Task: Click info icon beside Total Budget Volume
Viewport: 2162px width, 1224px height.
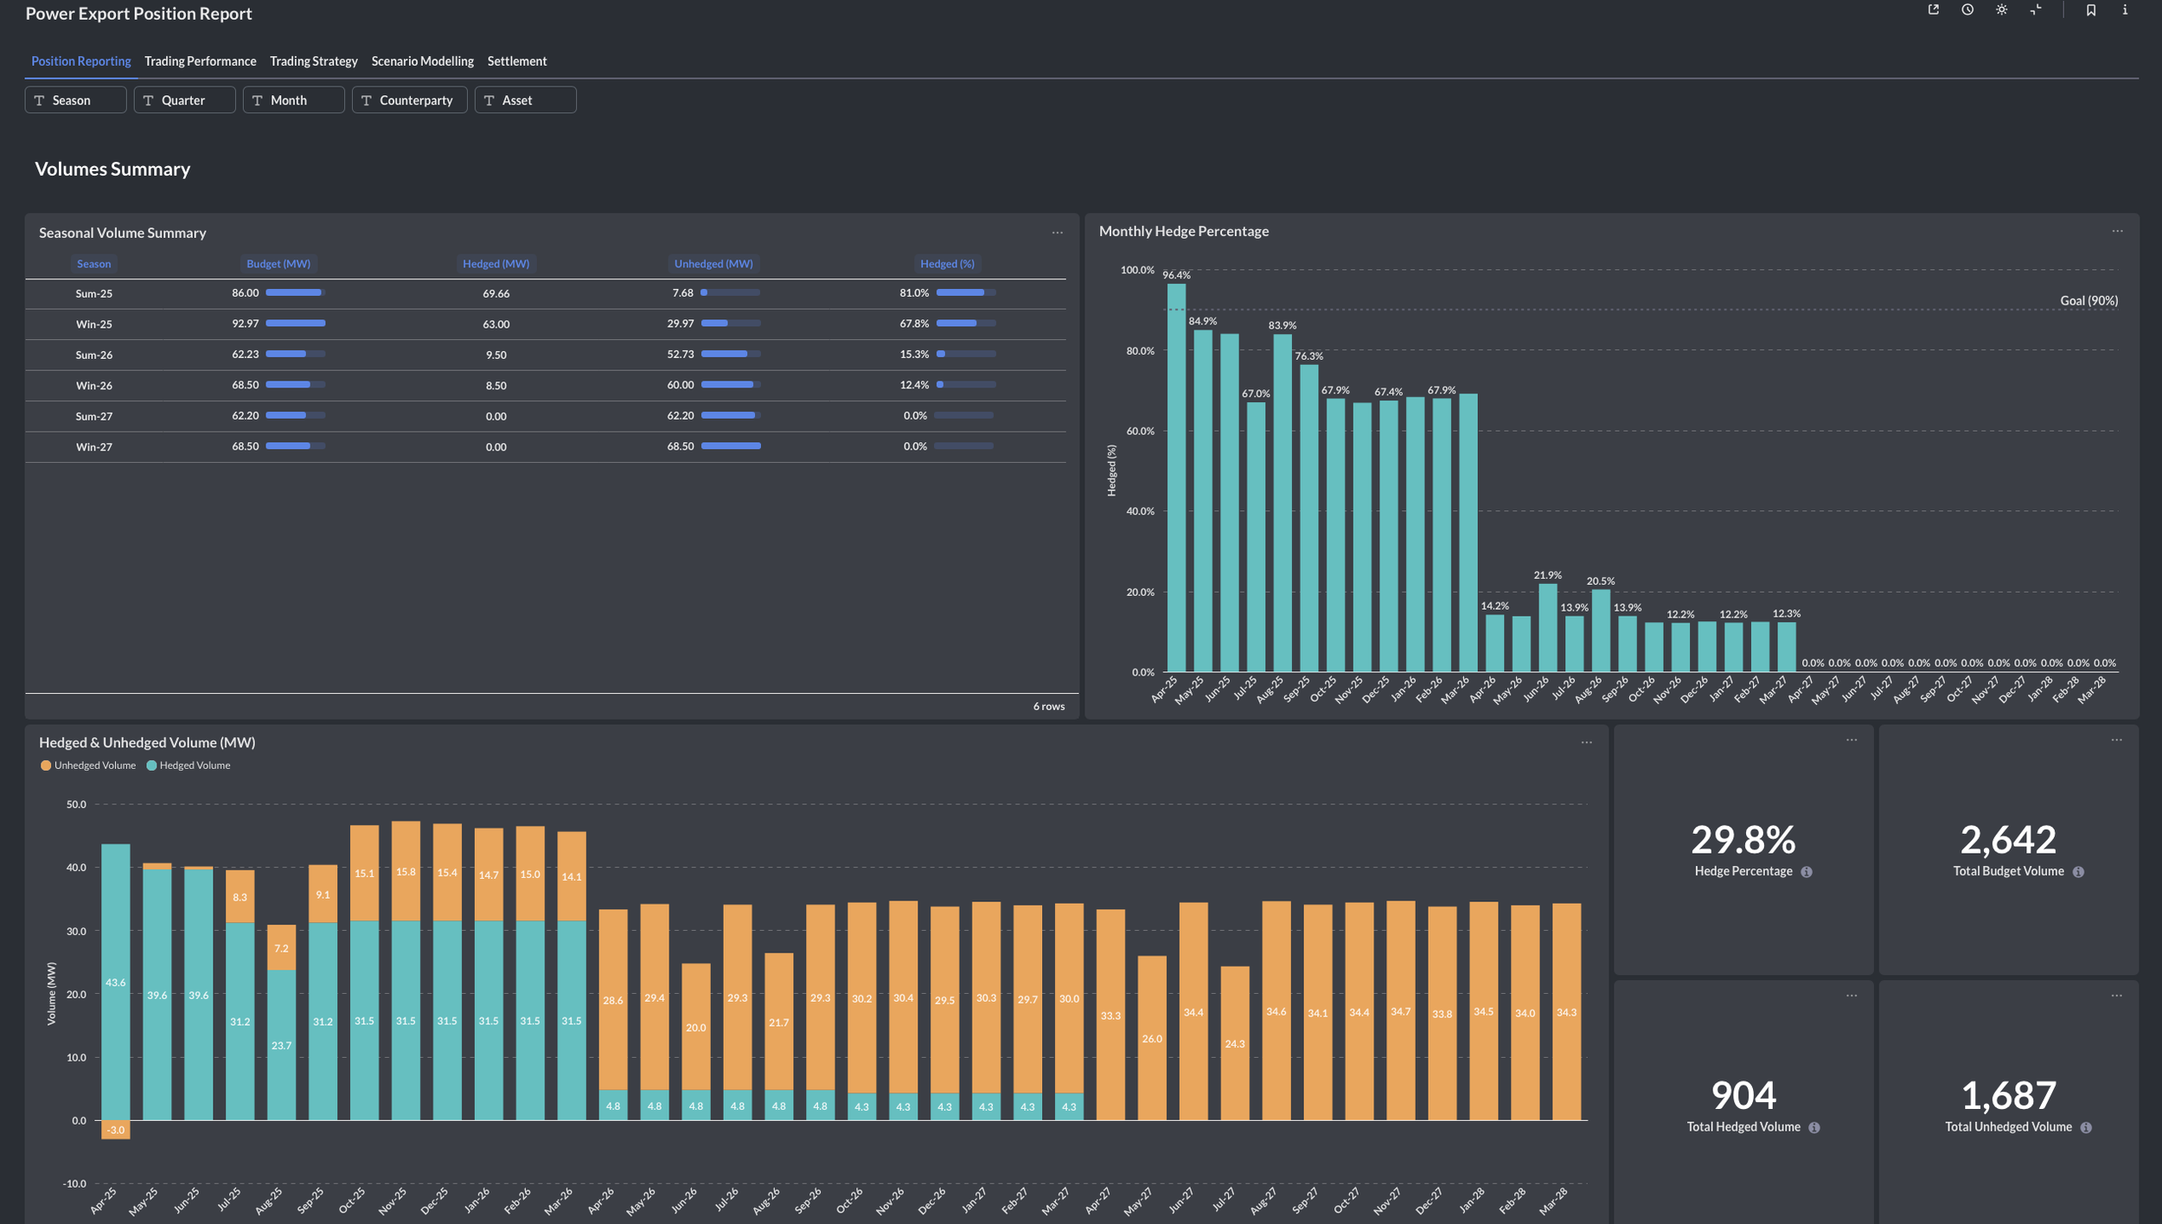Action: pos(2078,872)
